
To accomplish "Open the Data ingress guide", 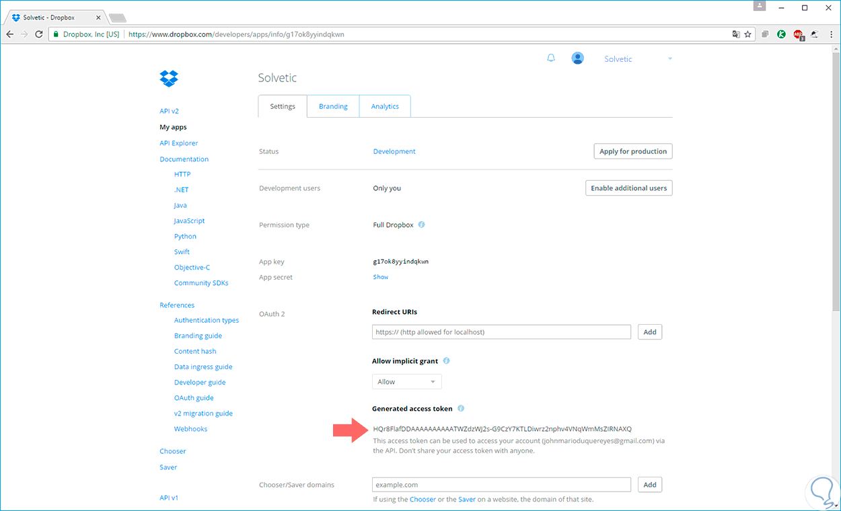I will click(203, 367).
